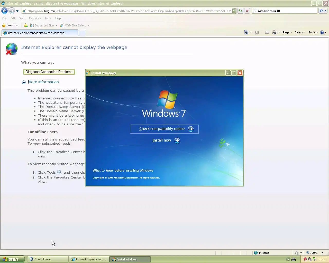Expand the address bar autocomplete dropdown
This screenshot has height=263, width=329.
coord(234,11)
